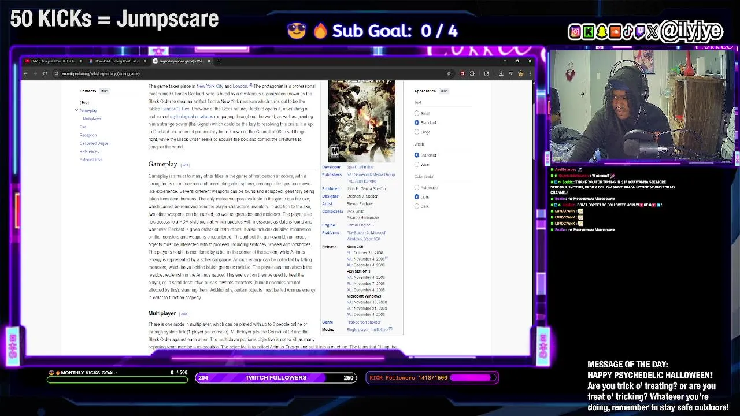Screen dimensions: 740x416
Task: Edit the Multiplayer section
Action: [184, 314]
